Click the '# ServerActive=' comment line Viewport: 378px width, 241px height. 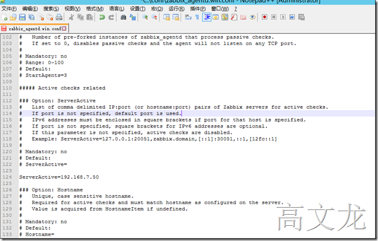(43, 164)
